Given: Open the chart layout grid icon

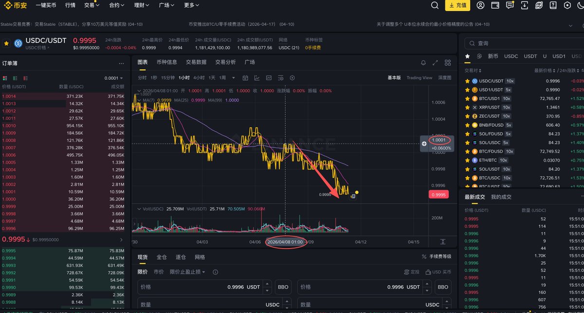Looking at the screenshot, I should tap(448, 63).
